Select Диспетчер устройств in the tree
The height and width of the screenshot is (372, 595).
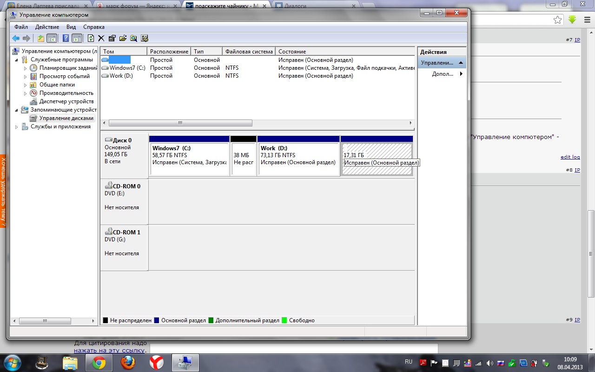[x=66, y=101]
